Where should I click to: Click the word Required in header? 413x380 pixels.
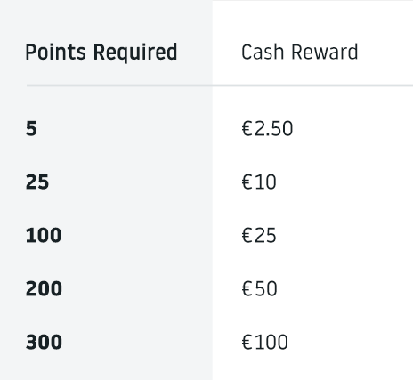[135, 53]
